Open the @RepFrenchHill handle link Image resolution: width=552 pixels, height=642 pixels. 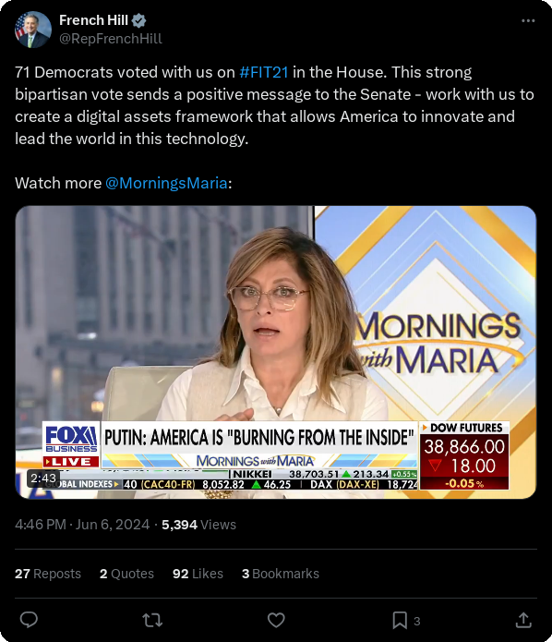111,39
